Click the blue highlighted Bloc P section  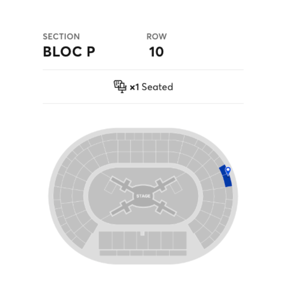pyautogui.click(x=226, y=179)
